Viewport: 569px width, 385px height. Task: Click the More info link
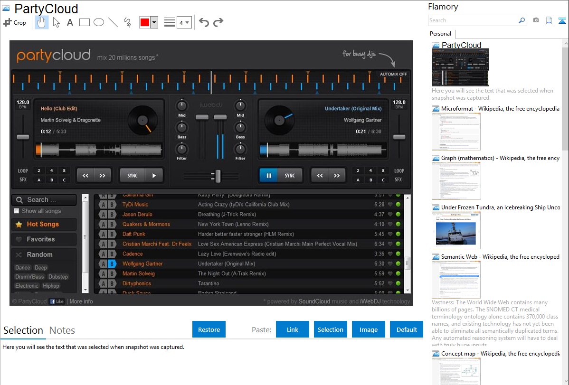click(x=81, y=301)
